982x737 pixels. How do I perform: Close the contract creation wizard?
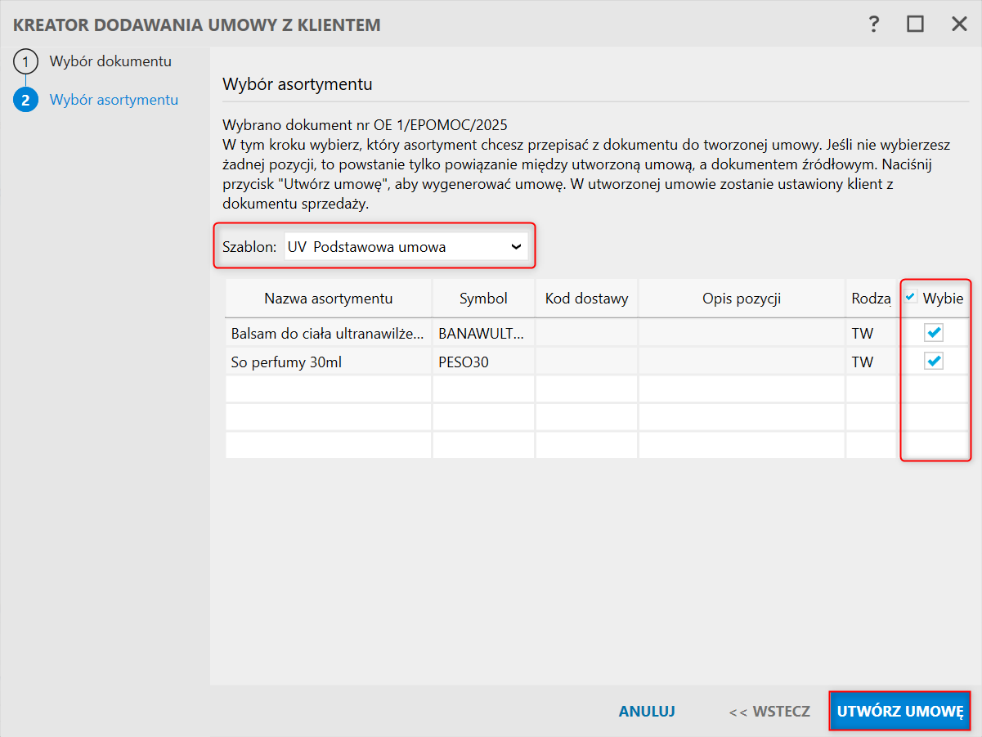coord(959,25)
